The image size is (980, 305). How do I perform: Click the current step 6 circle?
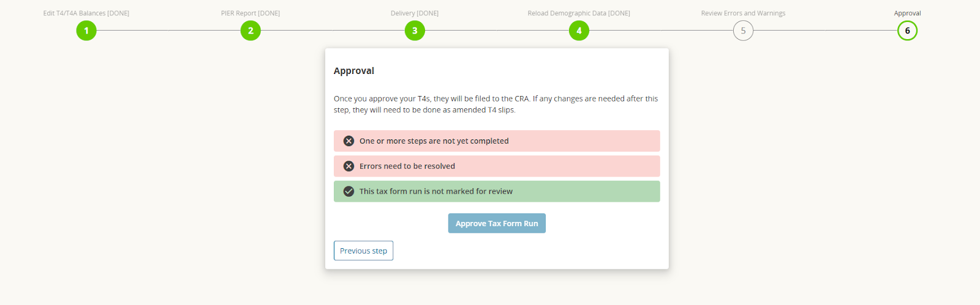(x=907, y=31)
